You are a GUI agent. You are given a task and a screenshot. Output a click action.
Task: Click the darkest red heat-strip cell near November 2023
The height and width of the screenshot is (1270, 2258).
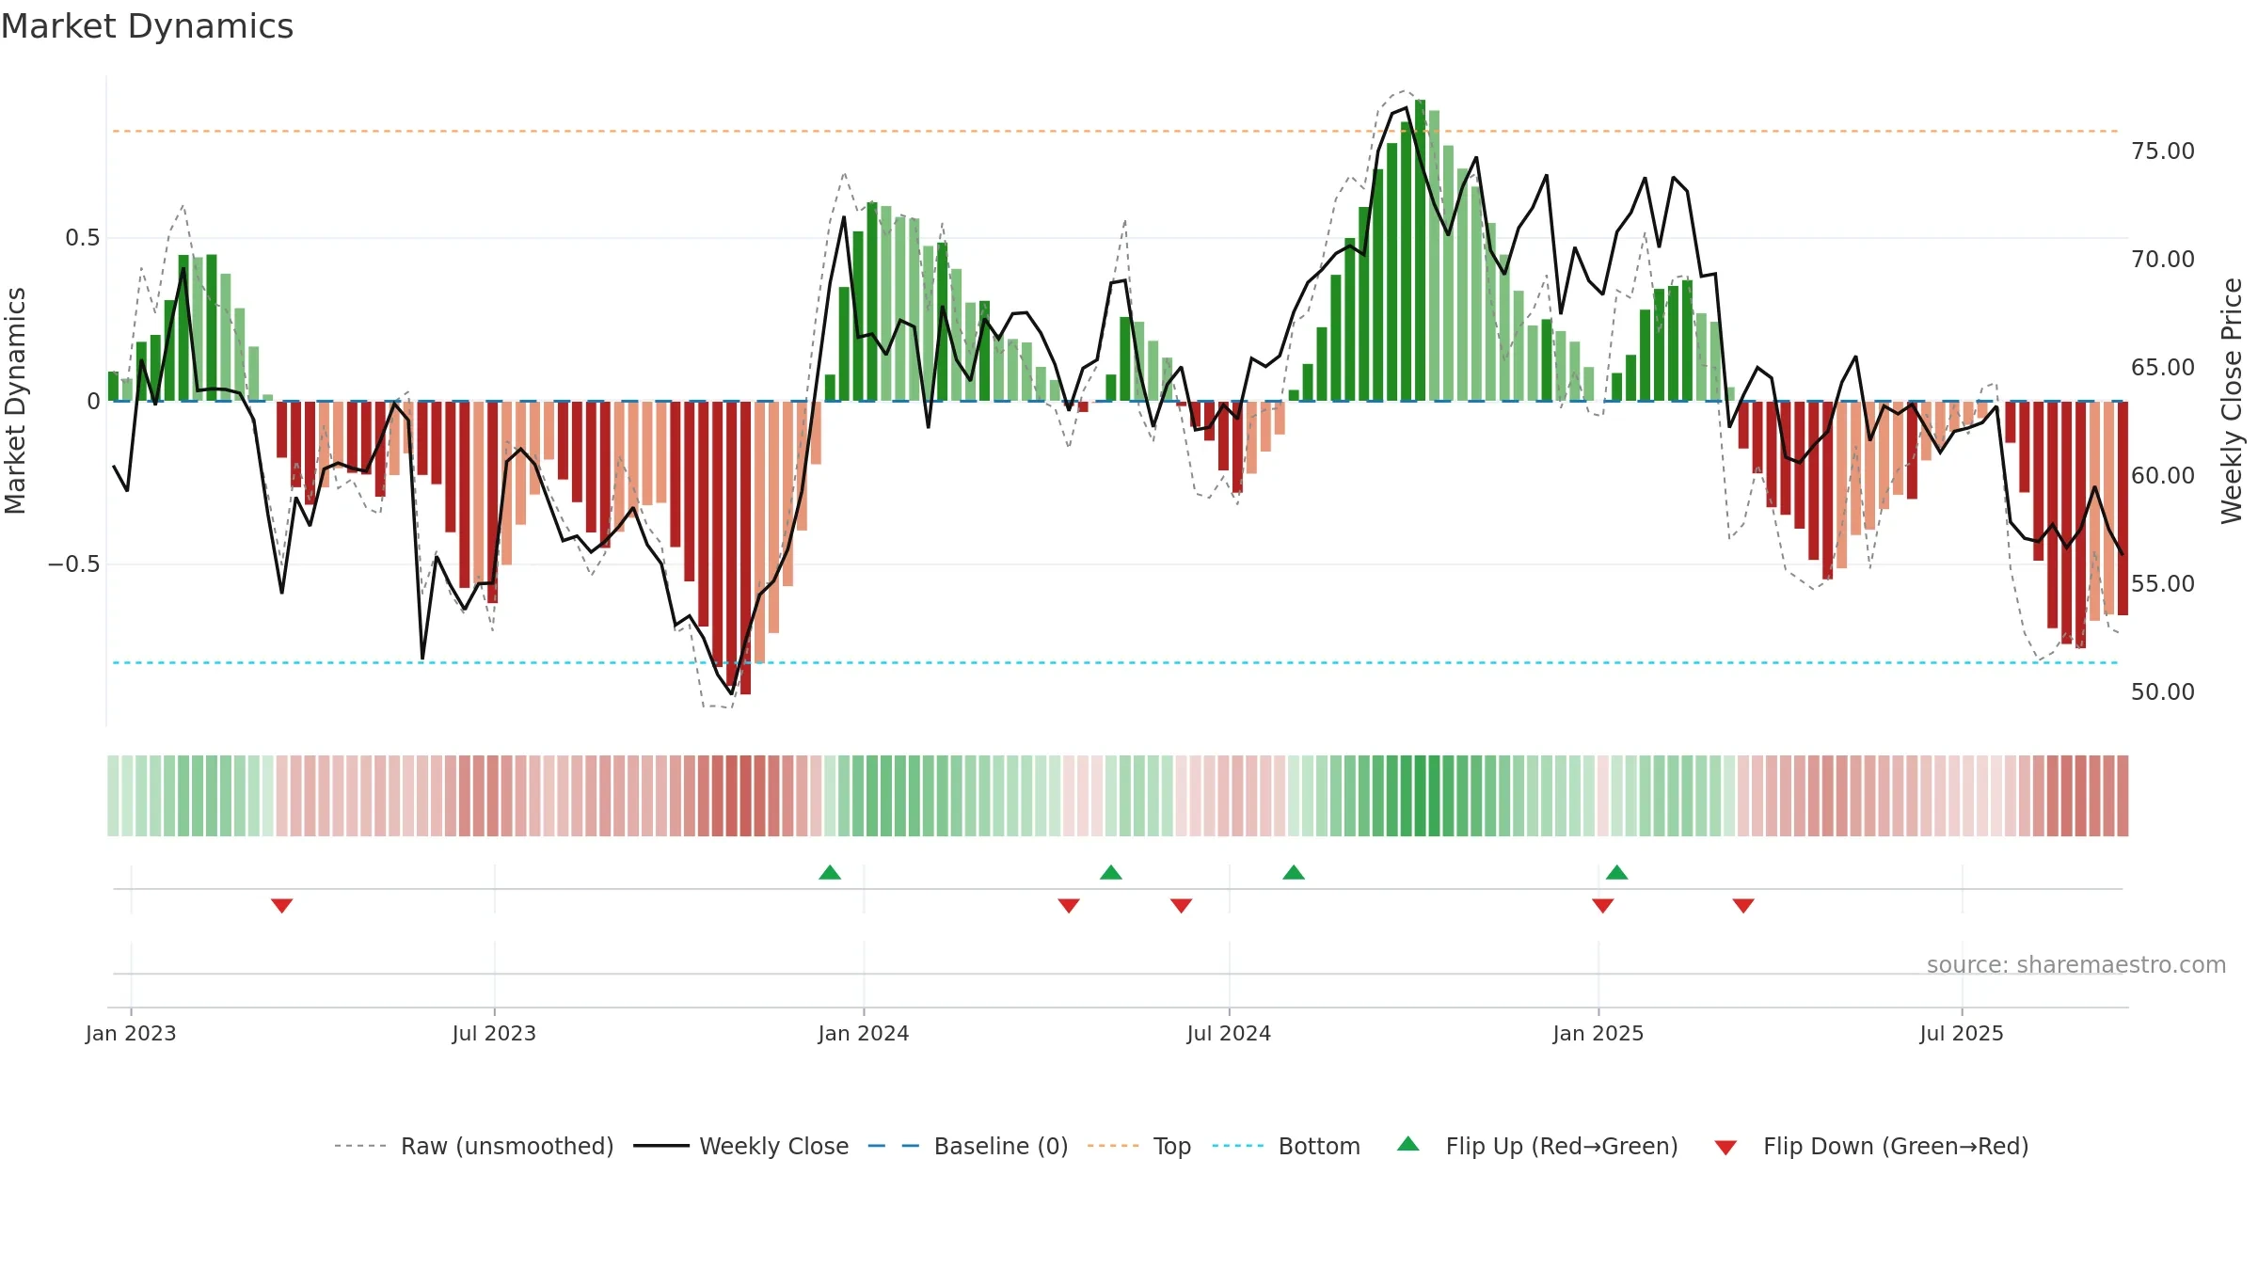point(745,796)
